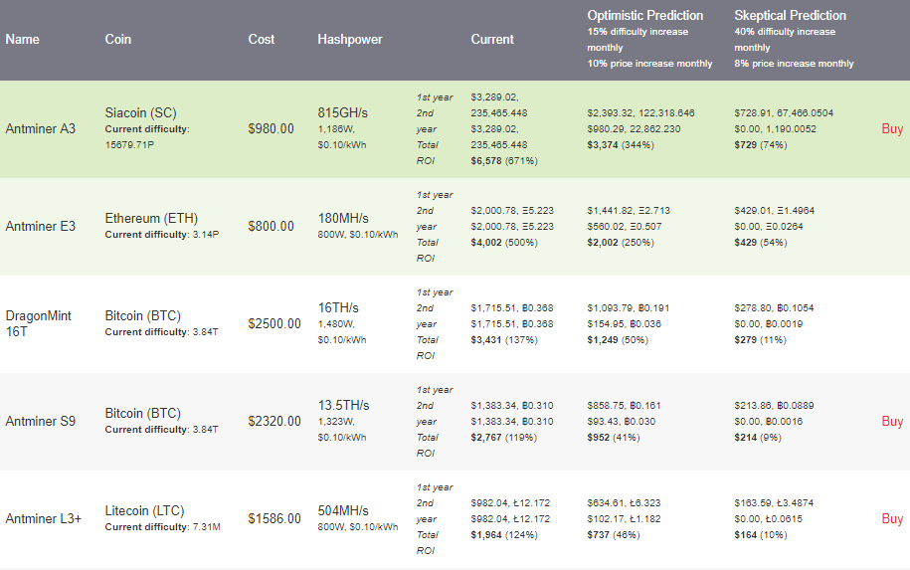Click the Skeptical Prediction header
This screenshot has height=570, width=910.
click(791, 16)
